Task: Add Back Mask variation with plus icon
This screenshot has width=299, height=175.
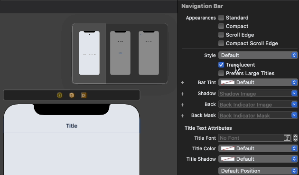Action: [x=183, y=116]
